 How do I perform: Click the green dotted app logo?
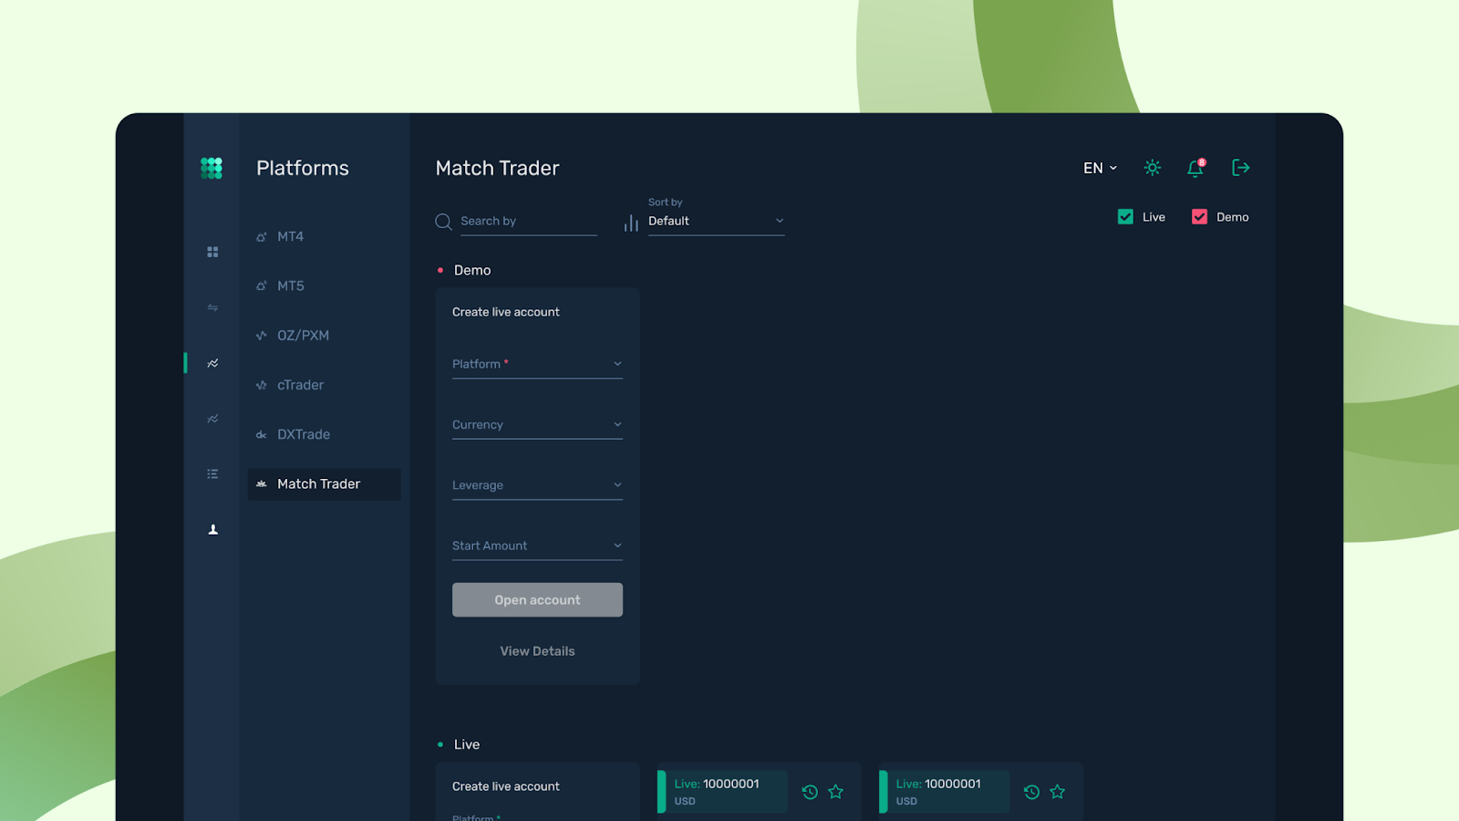pyautogui.click(x=212, y=168)
